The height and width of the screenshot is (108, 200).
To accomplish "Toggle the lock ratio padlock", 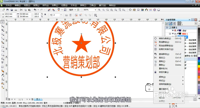I will (x=45, y=14).
